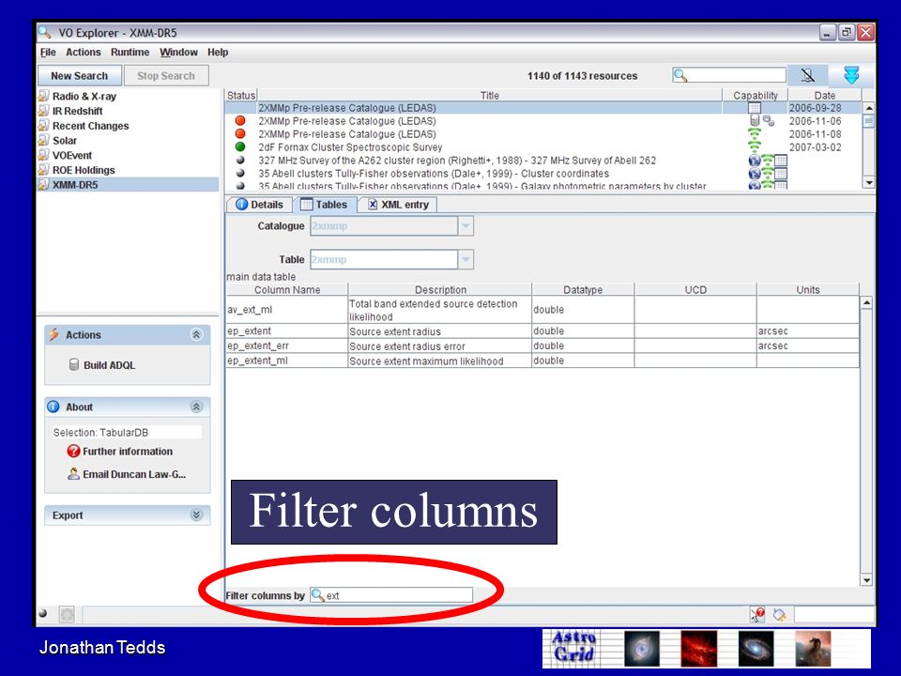Screen dimensions: 901x676
Task: Click red status dot on the 2006-11-08 row
Action: pyautogui.click(x=240, y=134)
